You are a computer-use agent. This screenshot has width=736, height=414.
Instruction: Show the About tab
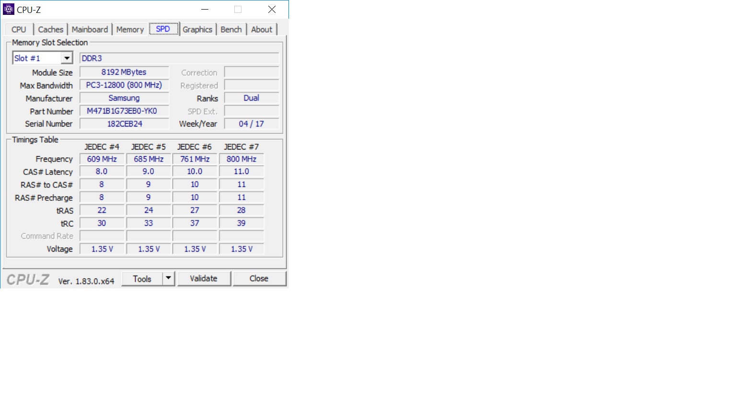point(261,30)
